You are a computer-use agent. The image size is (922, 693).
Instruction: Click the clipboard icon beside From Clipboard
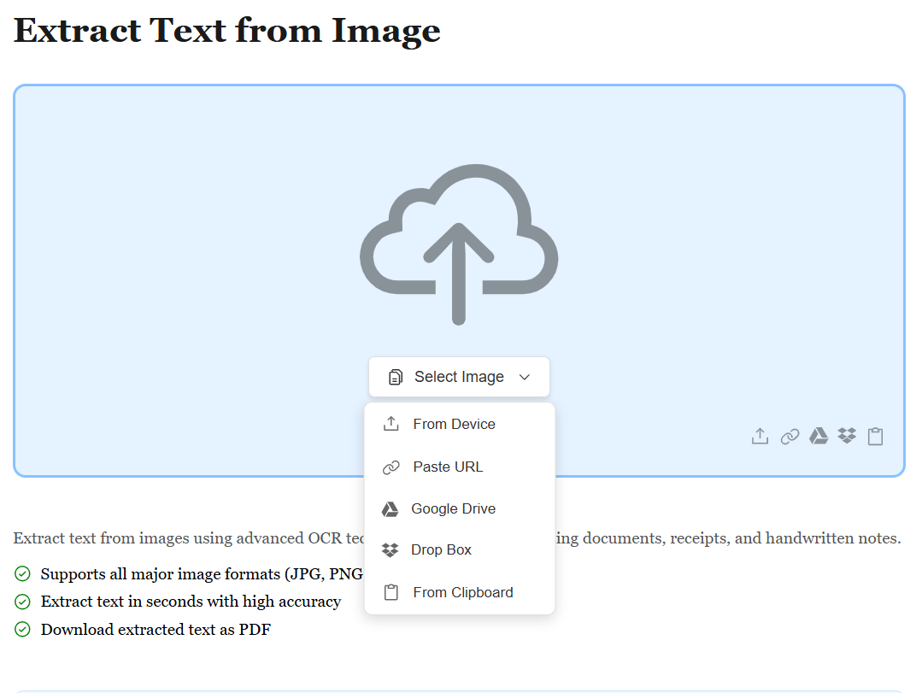(391, 592)
